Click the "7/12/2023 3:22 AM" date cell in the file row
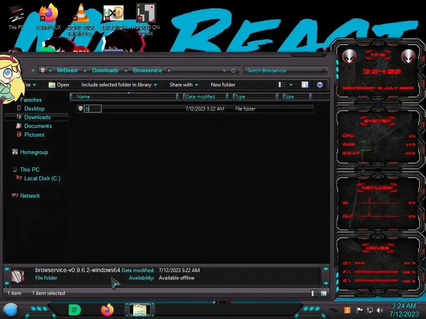The height and width of the screenshot is (319, 426). [x=205, y=109]
